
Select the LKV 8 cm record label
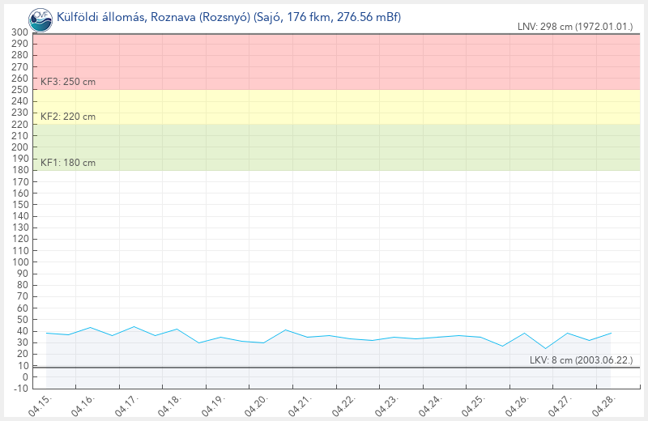[581, 359]
